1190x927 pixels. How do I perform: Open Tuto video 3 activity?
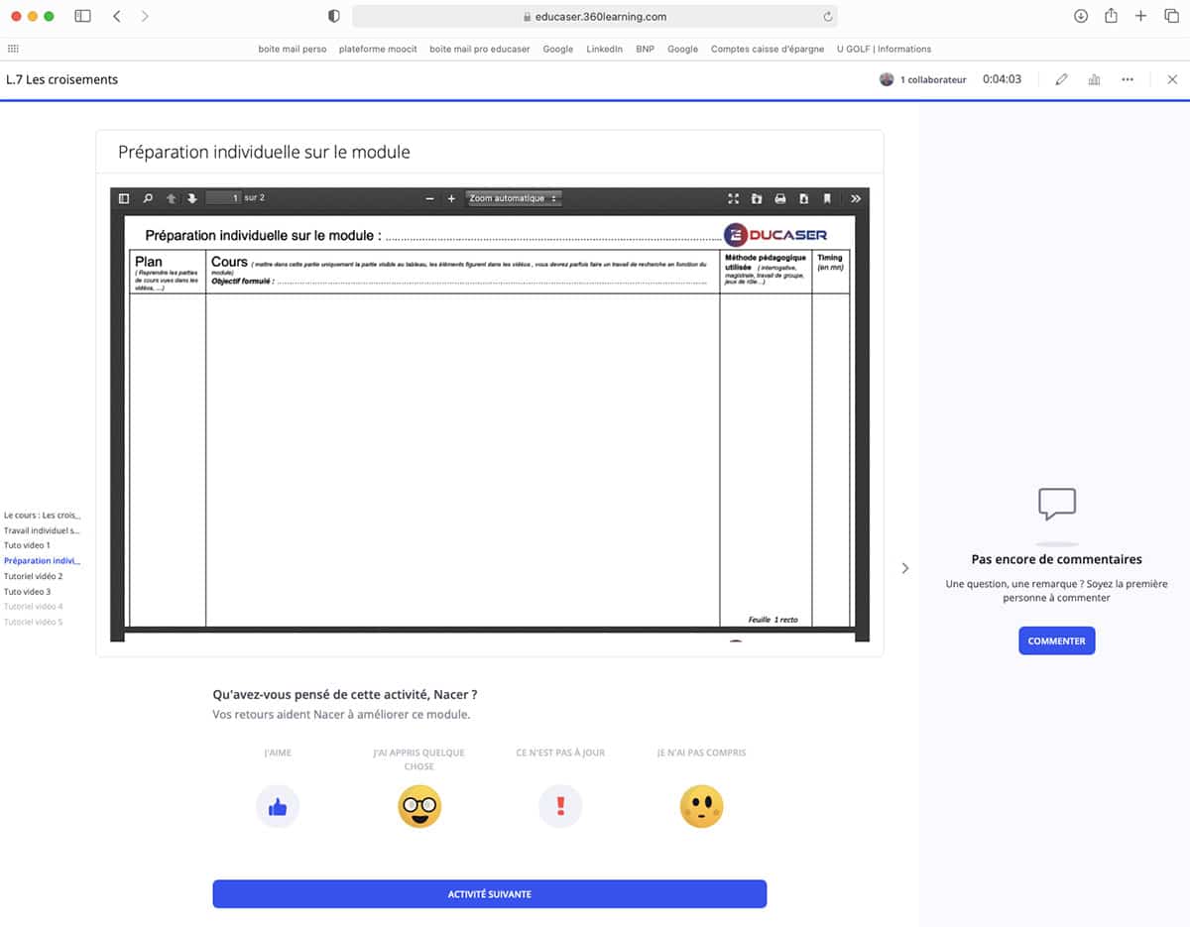[27, 592]
